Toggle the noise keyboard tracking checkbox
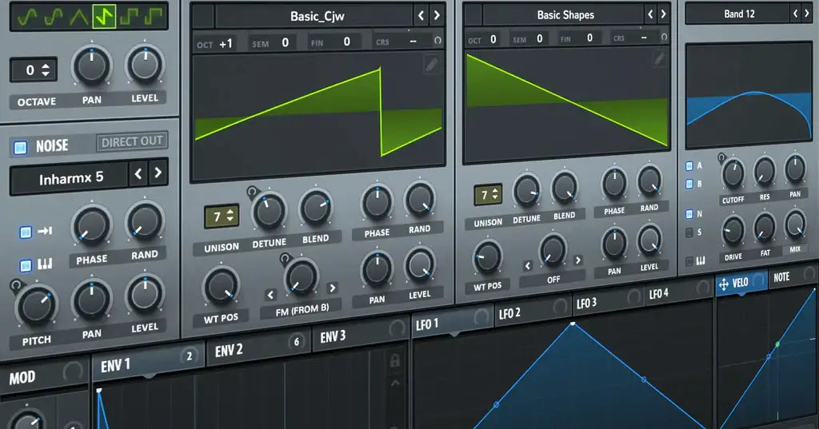Image resolution: width=819 pixels, height=429 pixels. click(26, 264)
